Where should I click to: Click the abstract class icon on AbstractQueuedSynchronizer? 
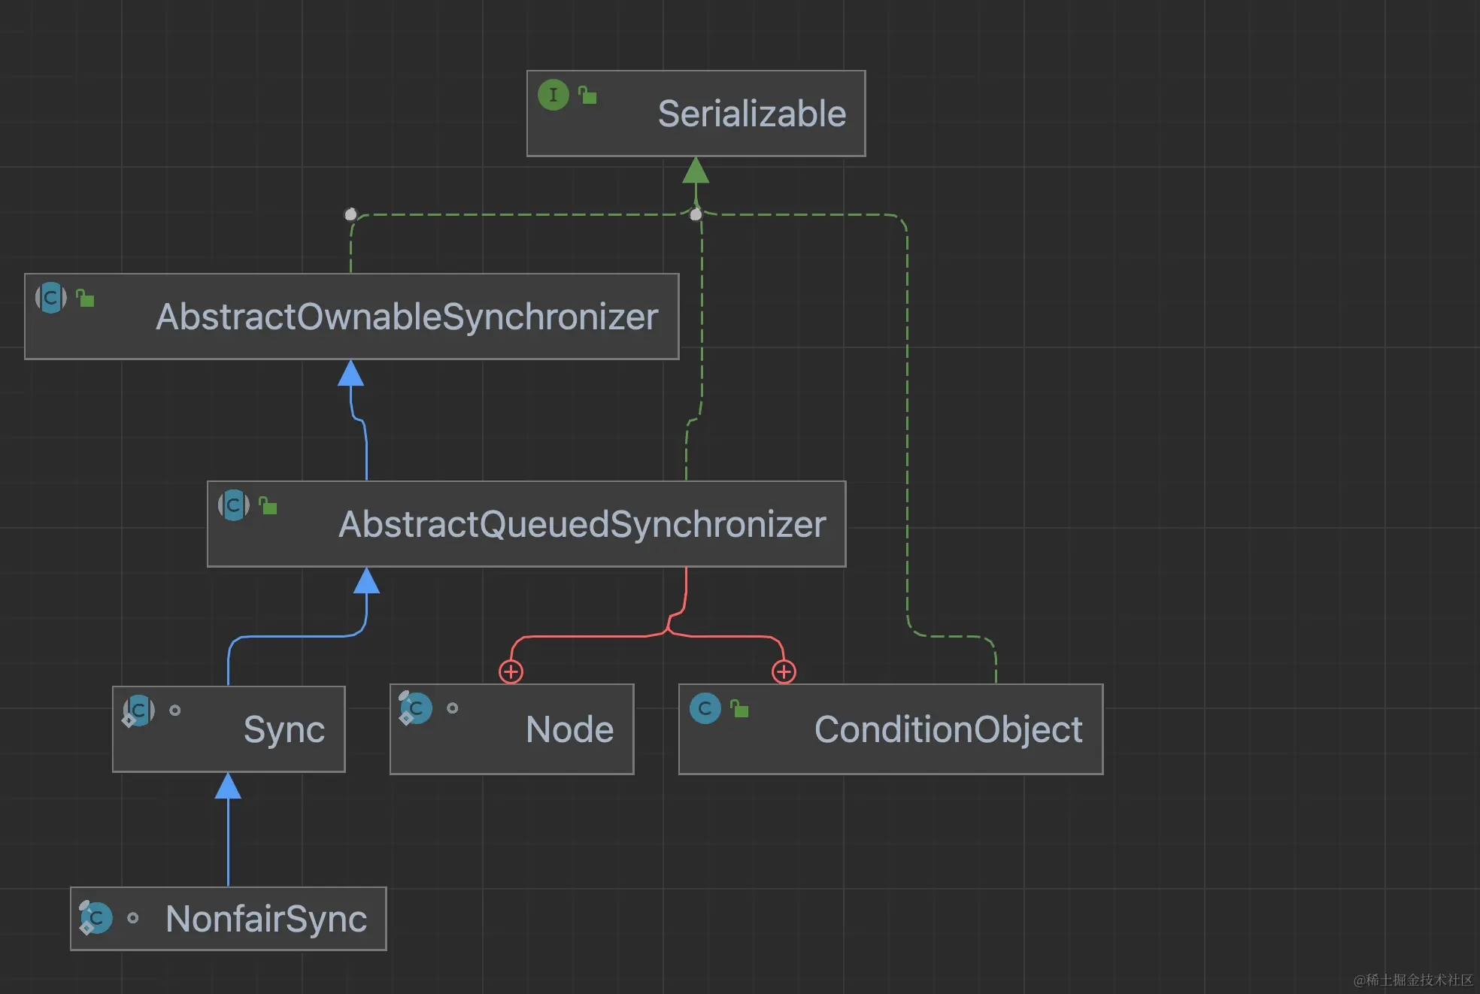[x=234, y=505]
